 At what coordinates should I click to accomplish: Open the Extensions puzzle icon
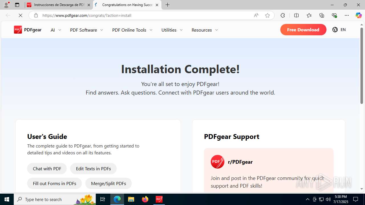(283, 15)
